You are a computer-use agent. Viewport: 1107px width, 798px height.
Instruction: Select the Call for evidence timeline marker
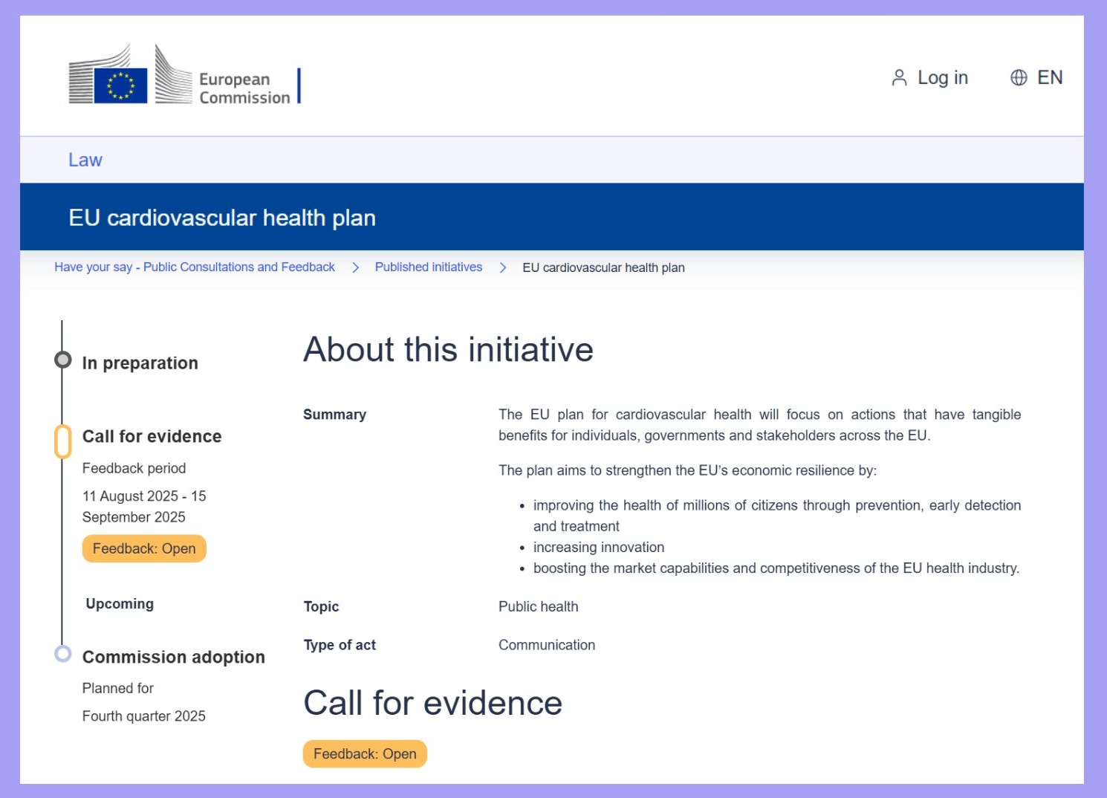63,441
